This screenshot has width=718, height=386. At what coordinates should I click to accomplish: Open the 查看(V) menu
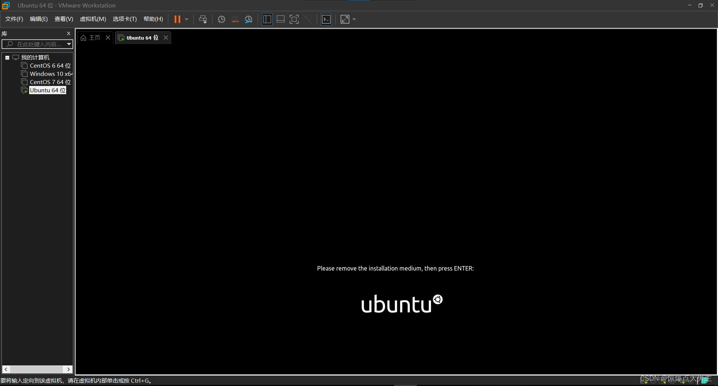(64, 19)
